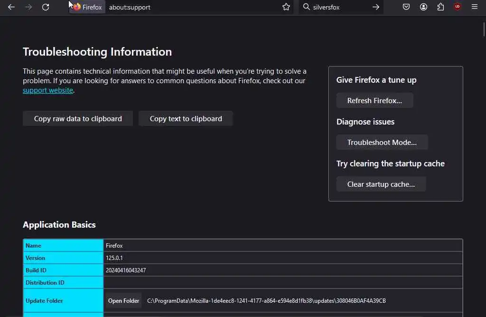
Task: Click Clear startup cache button
Action: coord(381,184)
